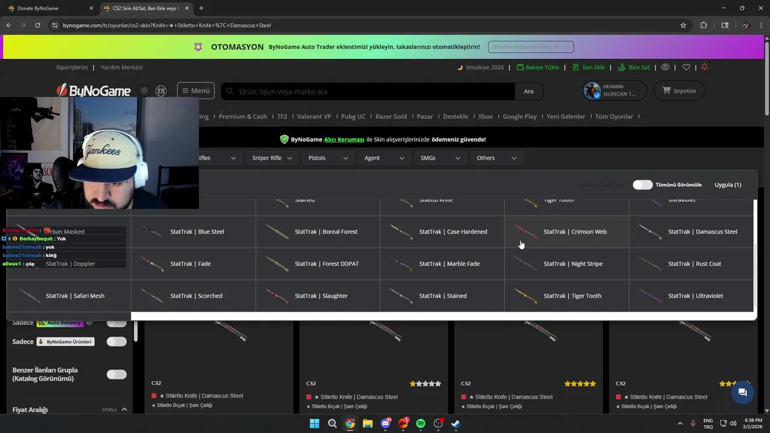This screenshot has width=770, height=433.
Task: Open the Tüm Oyunlar category
Action: pos(614,116)
